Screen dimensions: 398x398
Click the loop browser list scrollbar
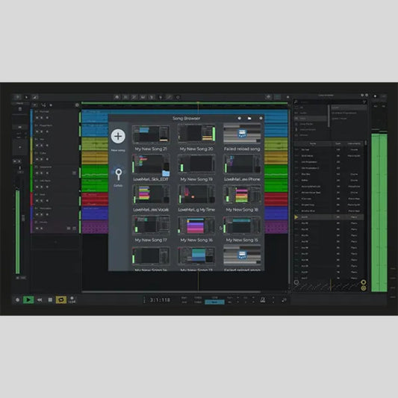[366, 143]
